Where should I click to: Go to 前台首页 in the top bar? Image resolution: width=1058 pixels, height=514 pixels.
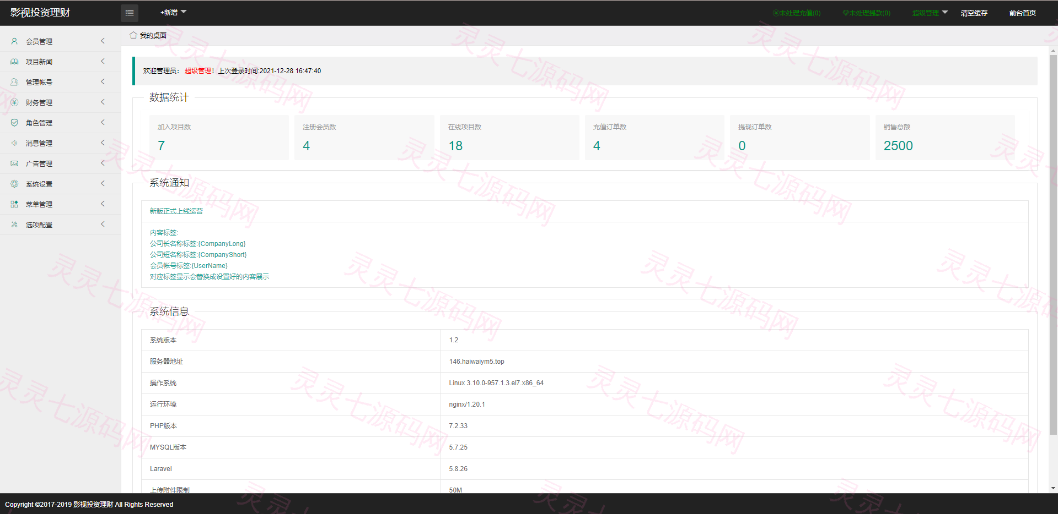(1023, 13)
